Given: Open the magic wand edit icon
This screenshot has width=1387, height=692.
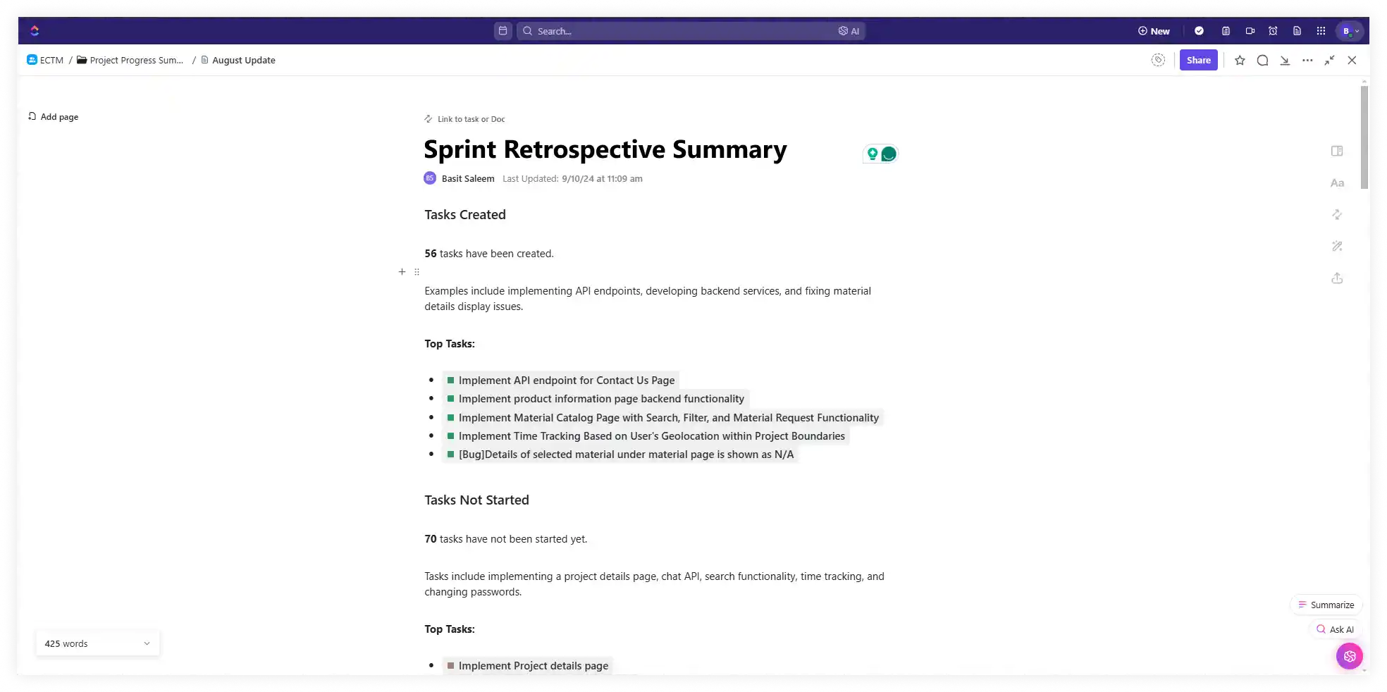Looking at the screenshot, I should click(1337, 246).
